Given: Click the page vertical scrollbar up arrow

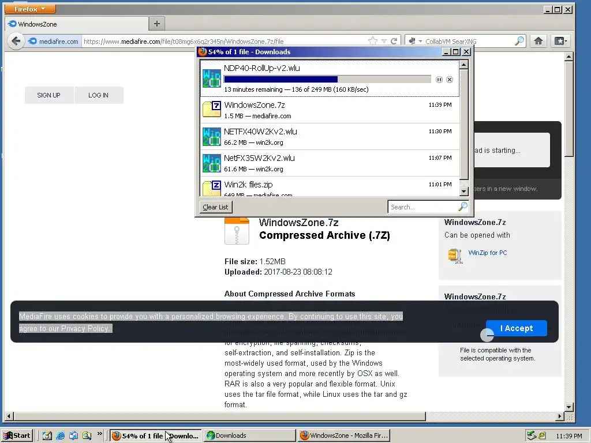Looking at the screenshot, I should pos(568,57).
